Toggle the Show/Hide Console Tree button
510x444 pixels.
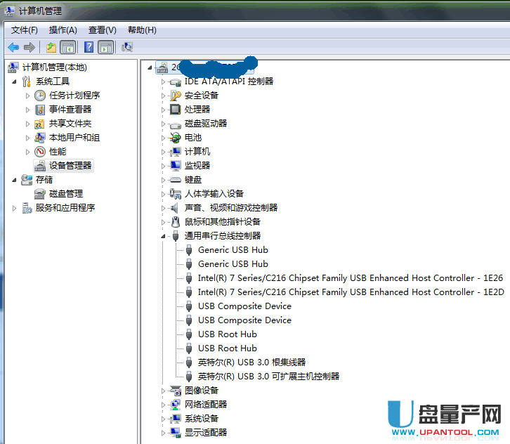click(68, 47)
